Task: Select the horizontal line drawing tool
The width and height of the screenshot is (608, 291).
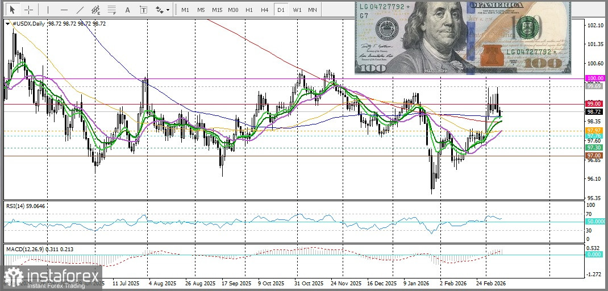Action: [64, 10]
